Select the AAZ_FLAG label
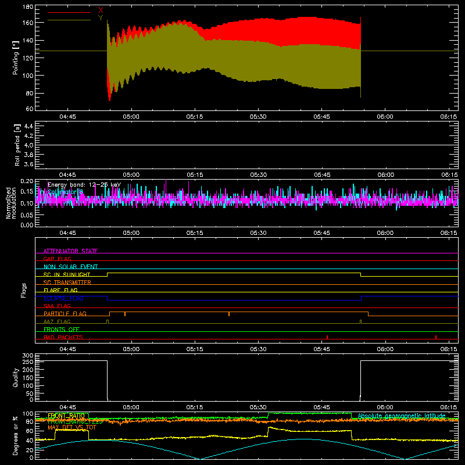Screen dimensions: 465x465 (57, 321)
